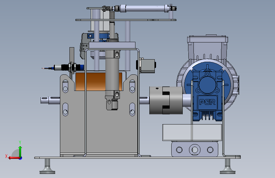Select the PGR label on the gearbox
This screenshot has width=275, height=178.
click(207, 102)
